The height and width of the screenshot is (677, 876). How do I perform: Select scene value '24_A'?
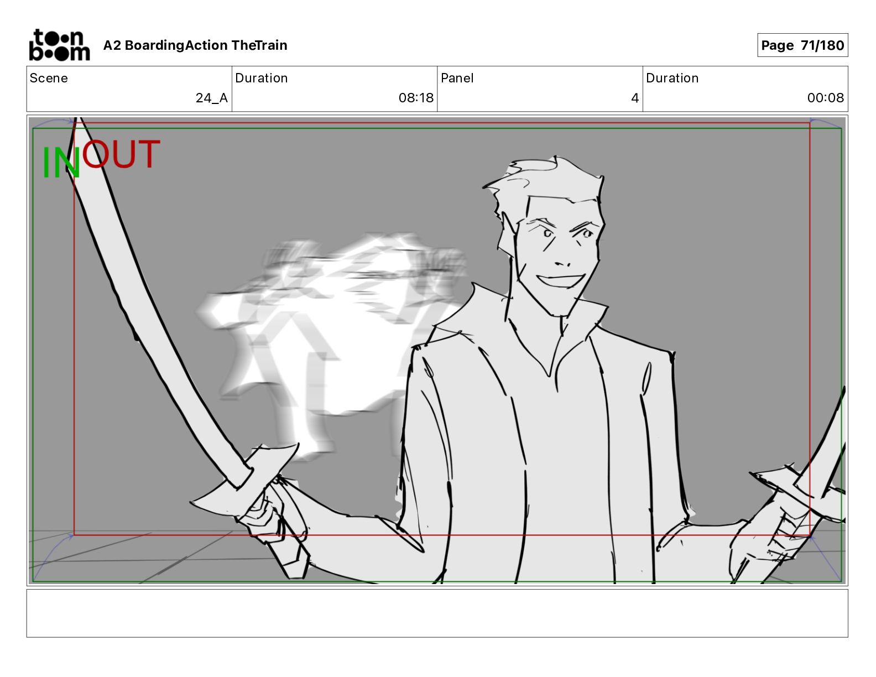click(211, 98)
